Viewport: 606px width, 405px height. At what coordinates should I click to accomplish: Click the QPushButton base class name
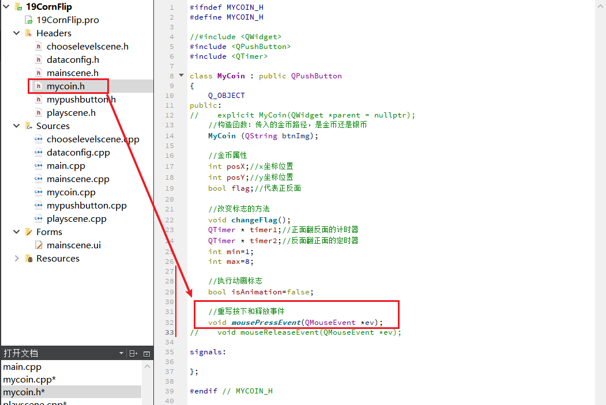click(x=317, y=76)
